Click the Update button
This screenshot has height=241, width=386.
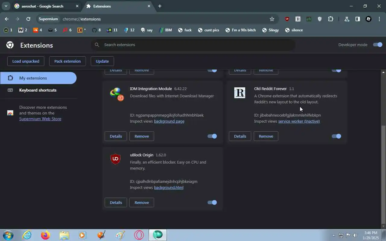pos(102,61)
